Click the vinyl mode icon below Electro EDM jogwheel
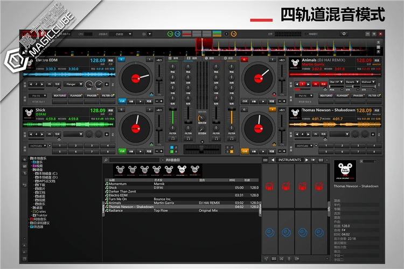The image size is (404, 269). [x=151, y=94]
